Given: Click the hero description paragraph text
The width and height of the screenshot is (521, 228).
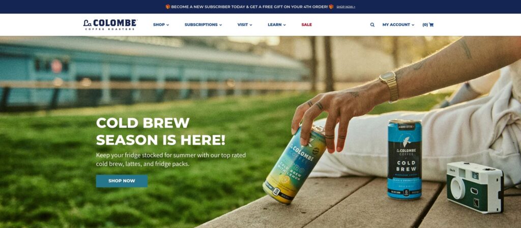Looking at the screenshot, I should [x=171, y=159].
